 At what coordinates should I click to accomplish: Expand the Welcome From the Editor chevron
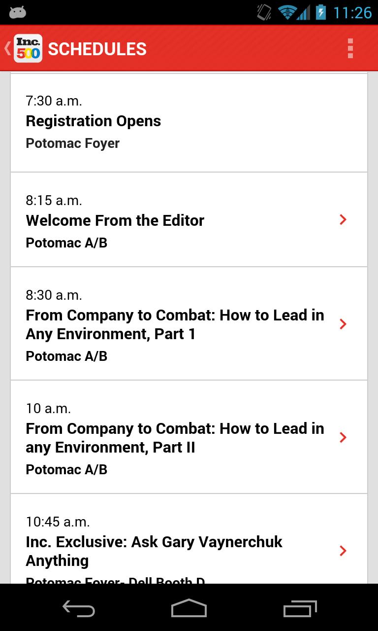click(343, 220)
